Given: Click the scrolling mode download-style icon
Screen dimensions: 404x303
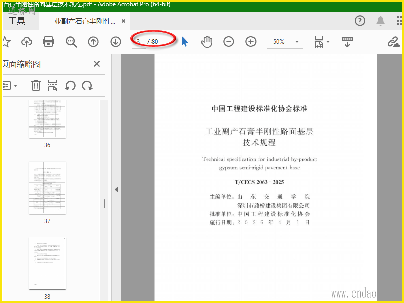Looking at the screenshot, I should click(347, 42).
